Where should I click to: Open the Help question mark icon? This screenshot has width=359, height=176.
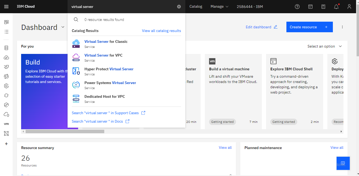point(297,7)
